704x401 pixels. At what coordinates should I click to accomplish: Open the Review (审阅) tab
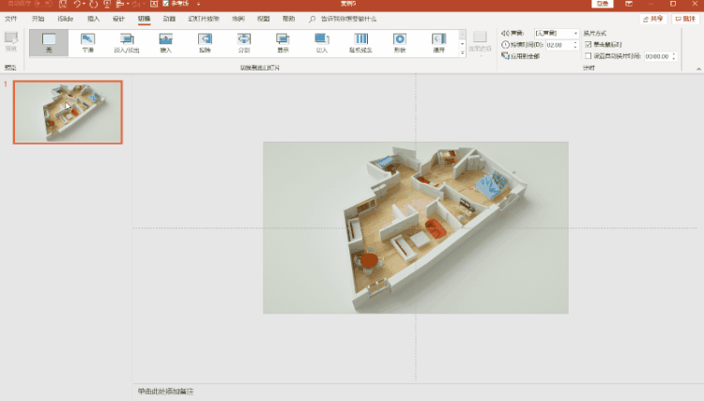pos(238,19)
